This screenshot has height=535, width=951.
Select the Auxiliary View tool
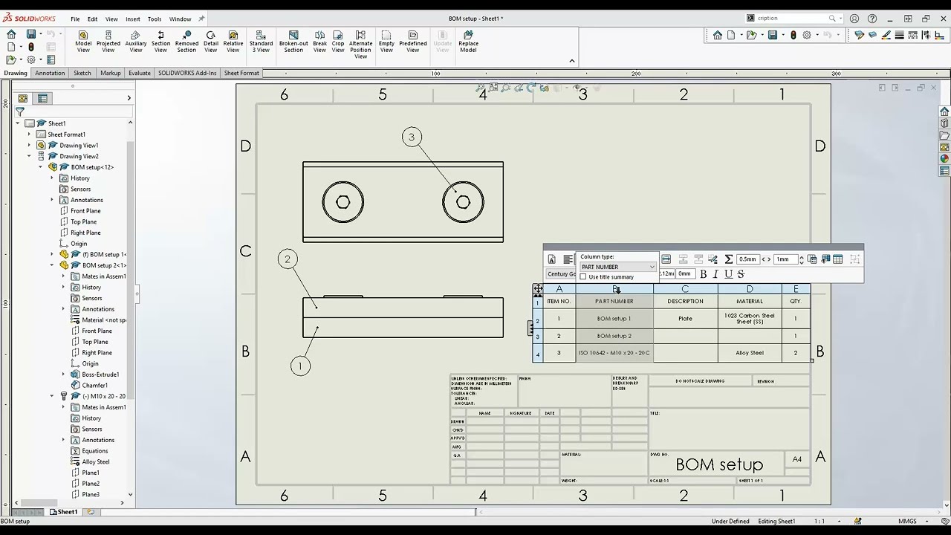click(136, 42)
